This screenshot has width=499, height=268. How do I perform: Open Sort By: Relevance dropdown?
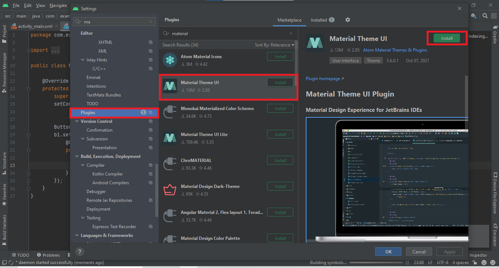click(x=274, y=45)
